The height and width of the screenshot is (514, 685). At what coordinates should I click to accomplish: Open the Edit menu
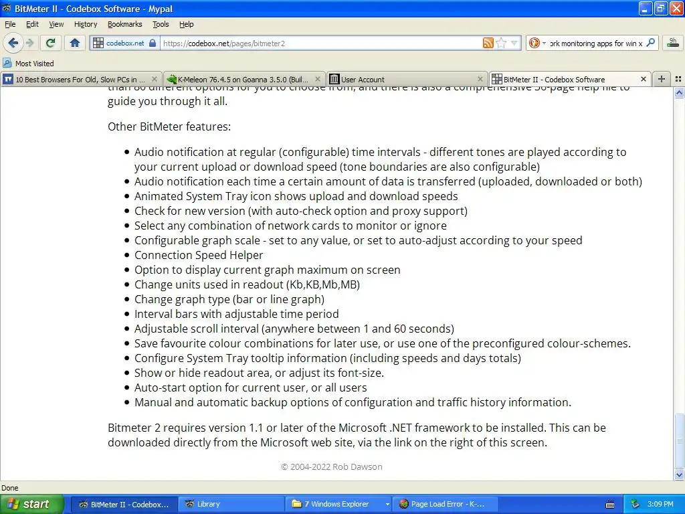pos(32,25)
